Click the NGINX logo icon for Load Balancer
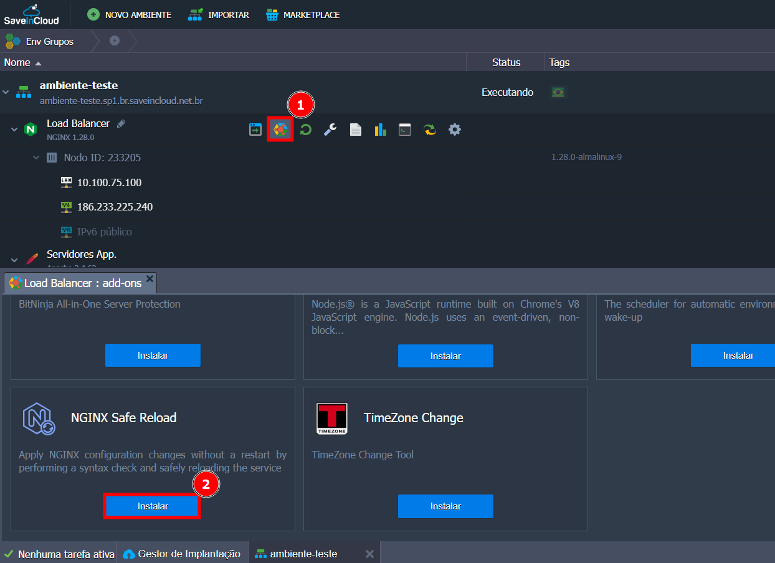 pyautogui.click(x=30, y=130)
